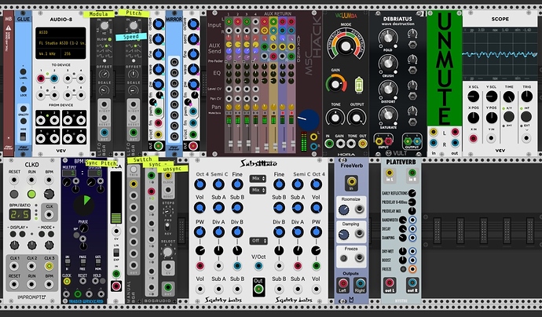
Task: Click the MODE knob on Vacuumba
Action: [x=346, y=46]
